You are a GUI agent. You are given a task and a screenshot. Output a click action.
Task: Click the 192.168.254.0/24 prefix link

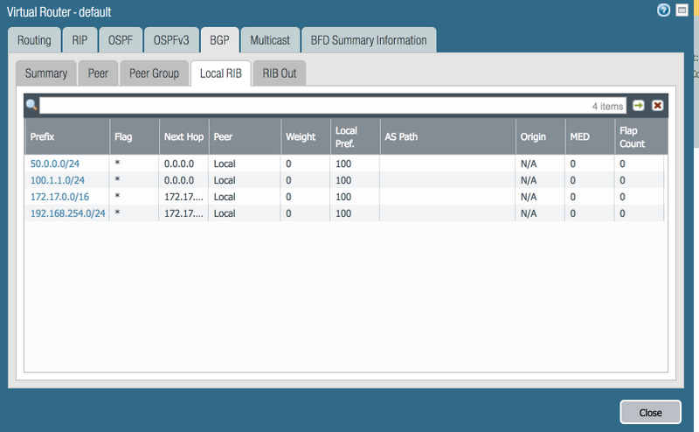67,213
